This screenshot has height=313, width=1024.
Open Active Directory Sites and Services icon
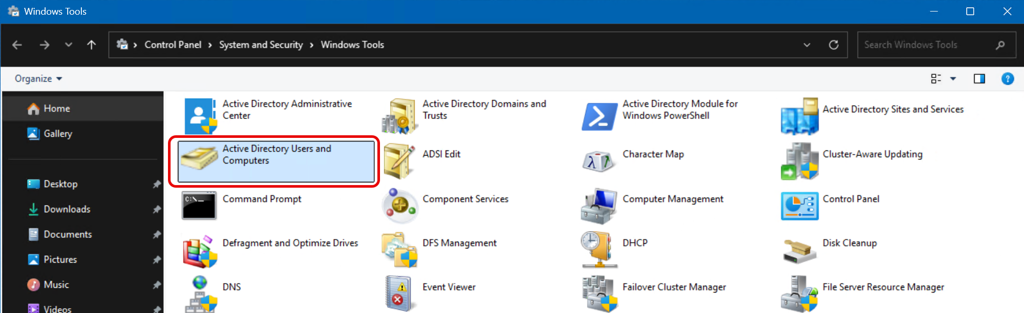(x=799, y=116)
